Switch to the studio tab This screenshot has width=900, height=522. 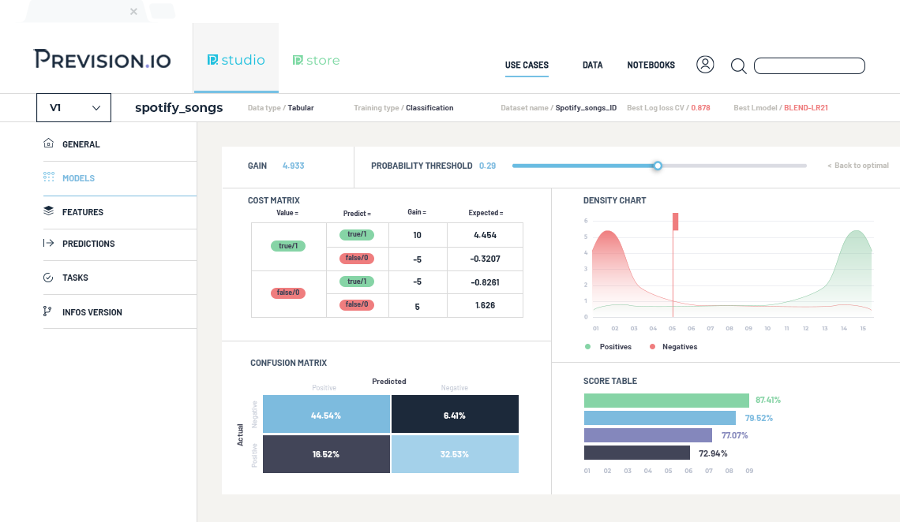(236, 60)
